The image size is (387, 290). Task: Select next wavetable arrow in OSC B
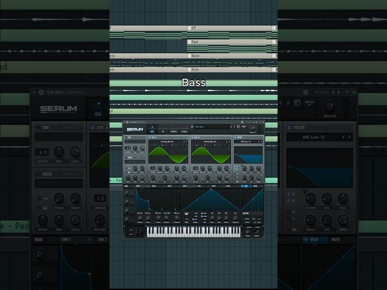(229, 141)
